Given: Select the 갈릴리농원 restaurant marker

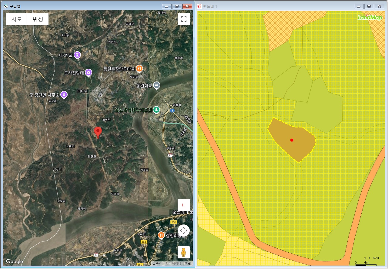Looking at the screenshot, I should point(161,235).
